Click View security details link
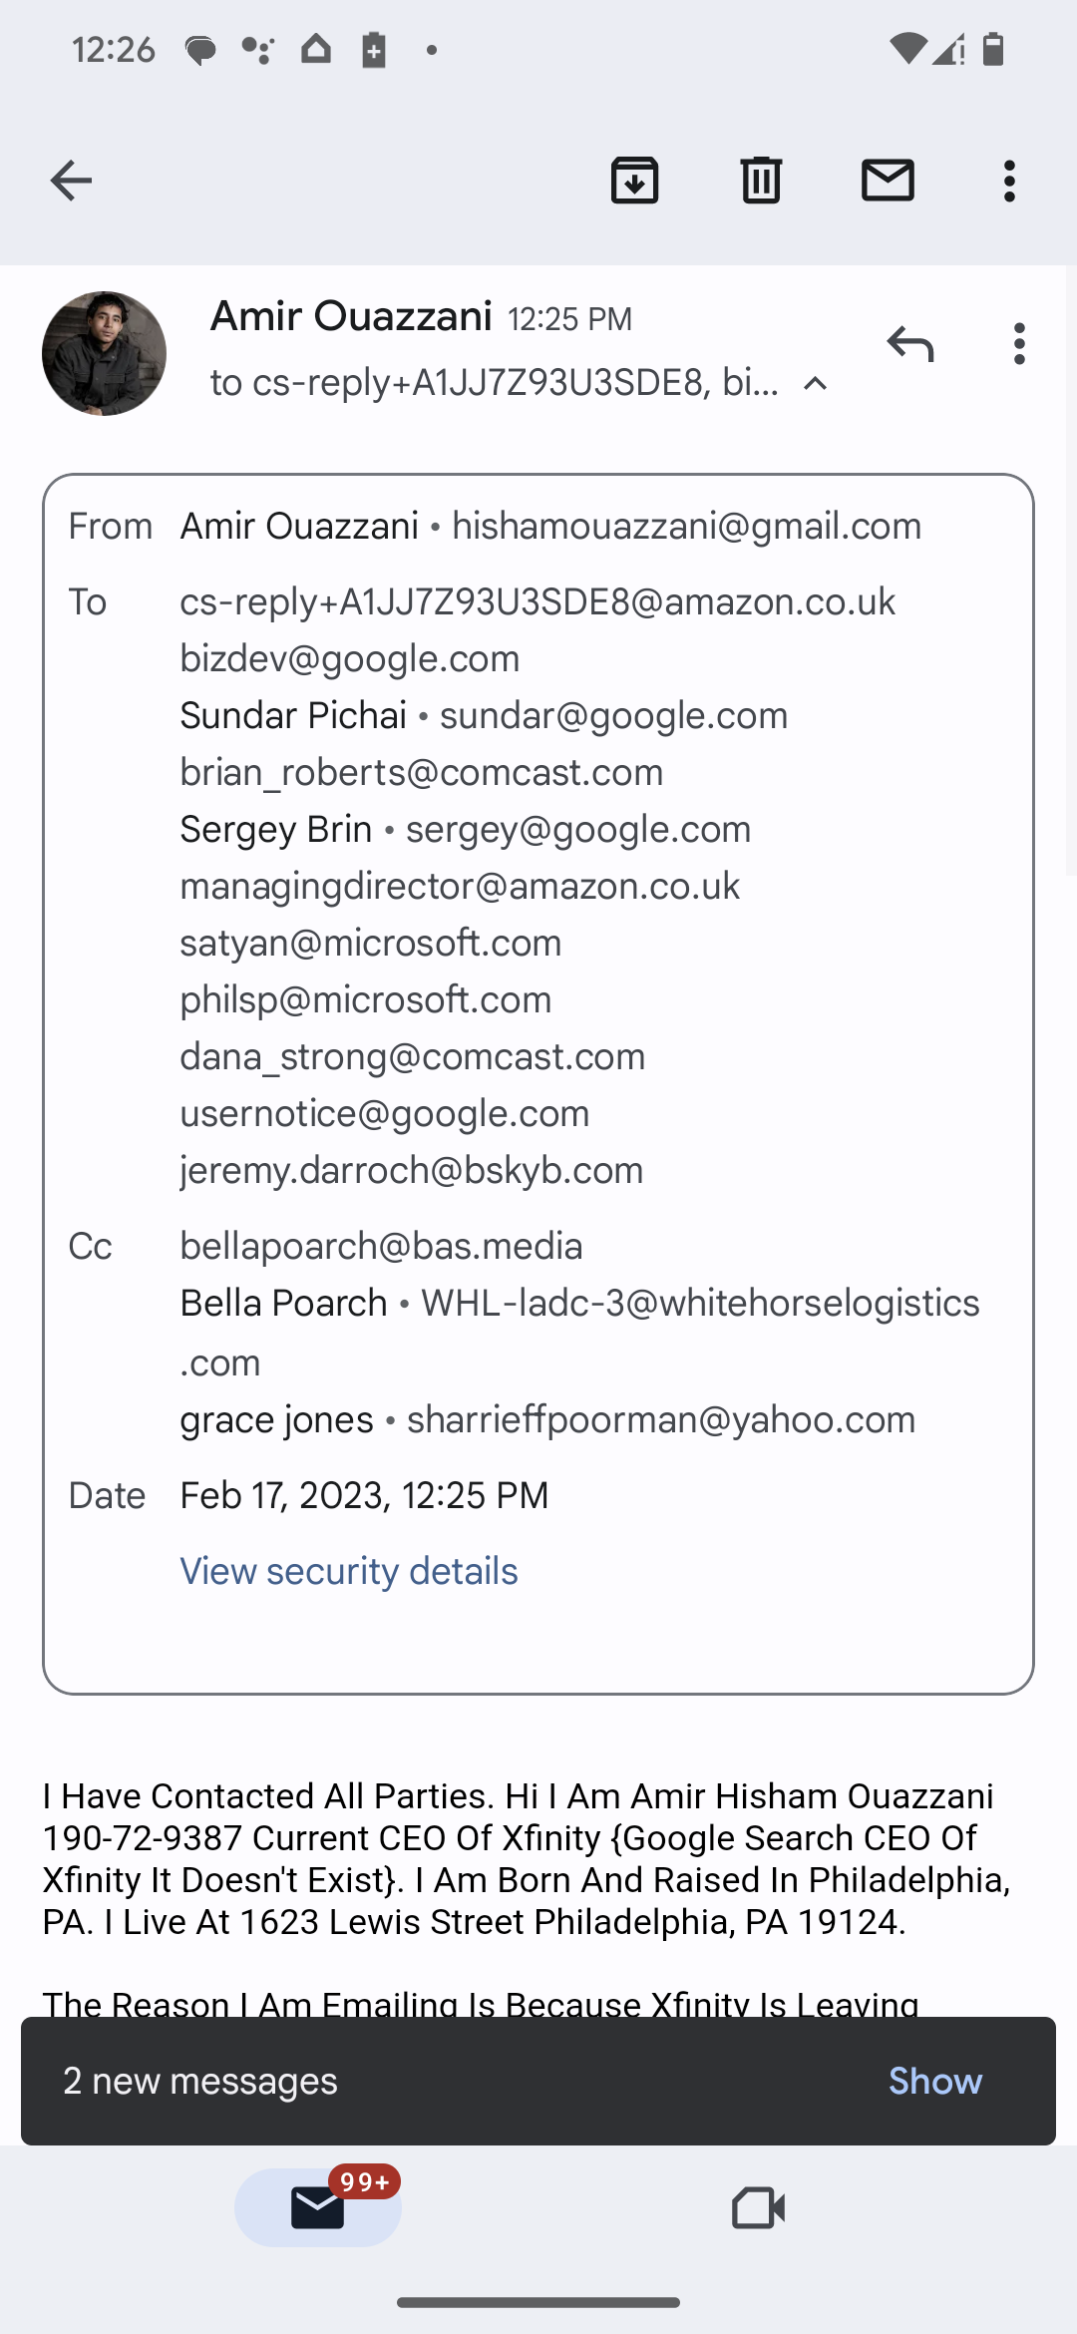The height and width of the screenshot is (2334, 1077). pyautogui.click(x=349, y=1571)
